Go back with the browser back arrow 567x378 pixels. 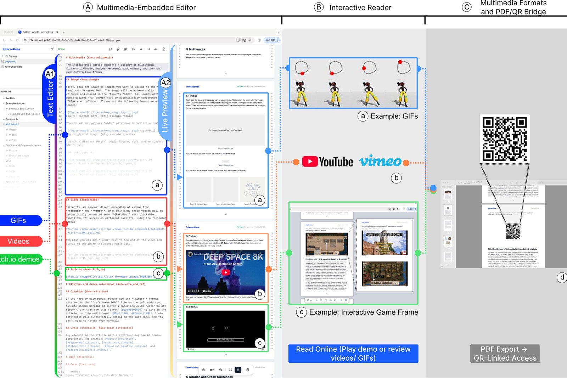click(x=5, y=40)
